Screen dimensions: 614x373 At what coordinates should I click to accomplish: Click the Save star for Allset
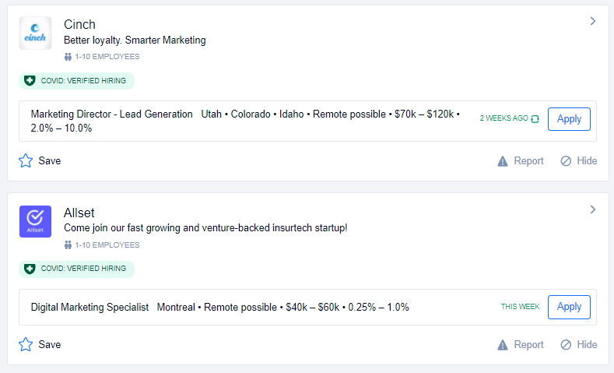[x=26, y=344]
